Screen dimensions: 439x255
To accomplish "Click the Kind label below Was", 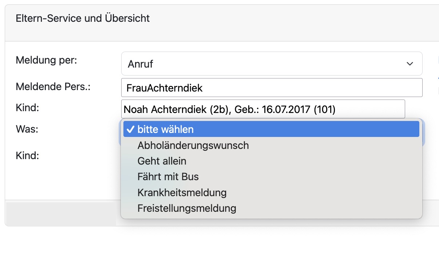I will click(27, 156).
